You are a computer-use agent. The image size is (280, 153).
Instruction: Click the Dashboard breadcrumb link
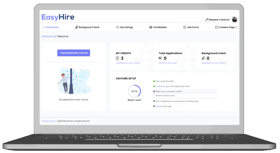48,36
